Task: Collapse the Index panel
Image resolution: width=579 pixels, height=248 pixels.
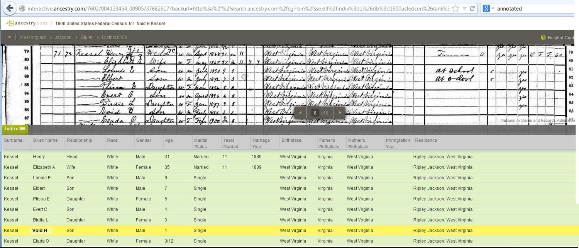Action: click(15, 129)
